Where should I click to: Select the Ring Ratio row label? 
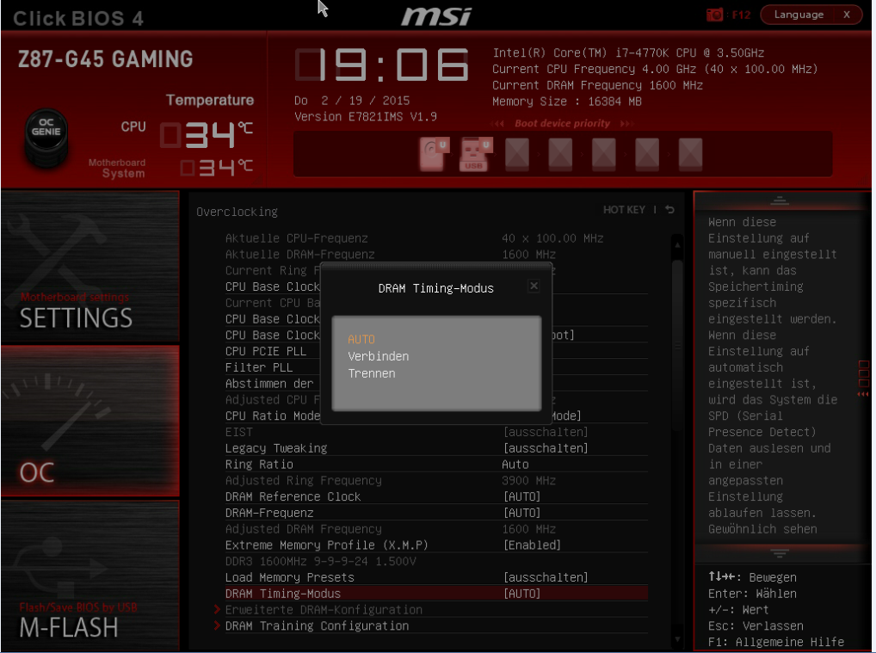259,465
